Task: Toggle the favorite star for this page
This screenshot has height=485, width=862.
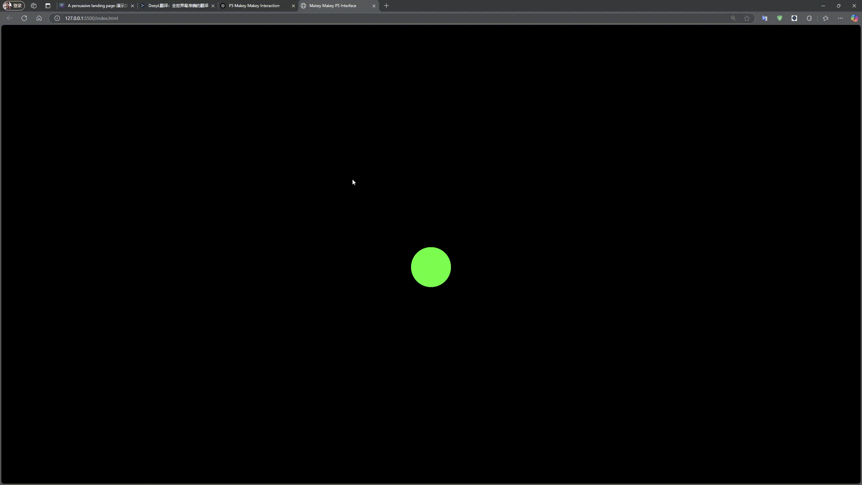Action: [x=747, y=18]
